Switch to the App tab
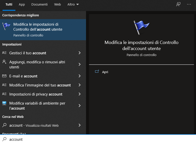 22,5
